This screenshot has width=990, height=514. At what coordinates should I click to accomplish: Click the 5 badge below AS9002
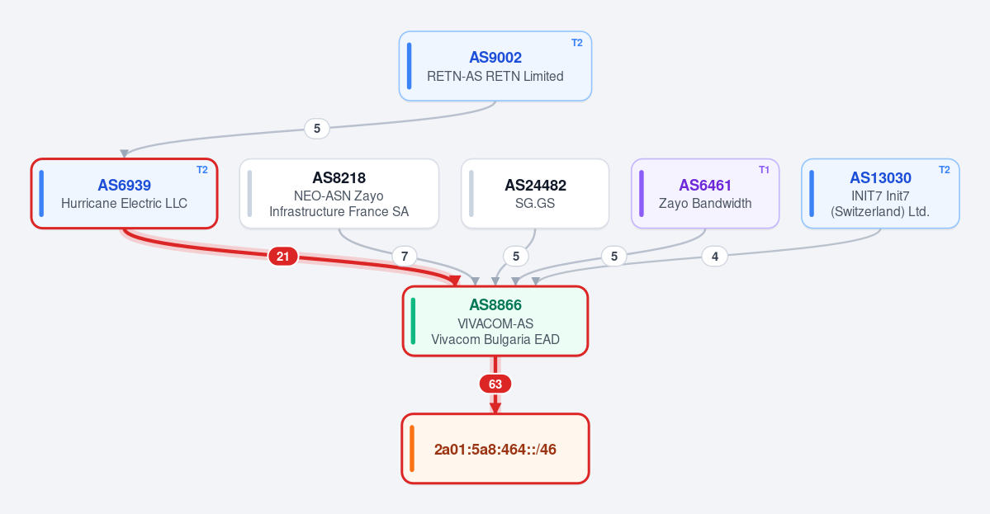coord(317,129)
